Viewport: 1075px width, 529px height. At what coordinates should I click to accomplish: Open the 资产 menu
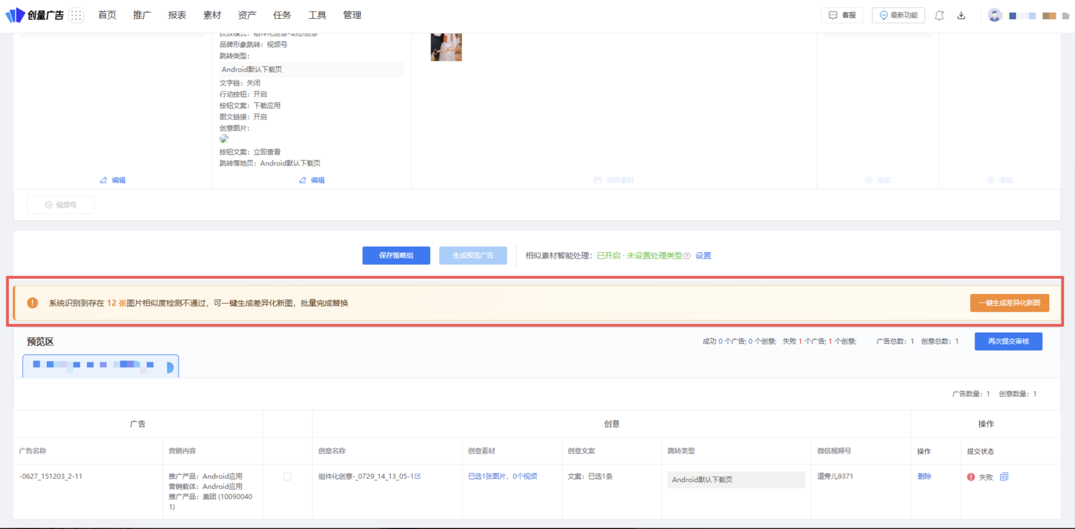click(247, 15)
